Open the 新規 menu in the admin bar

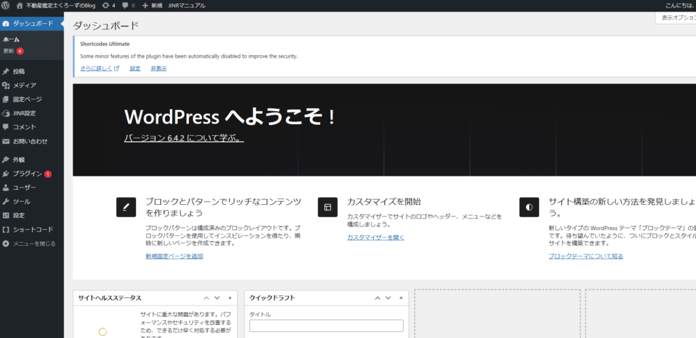click(x=152, y=5)
